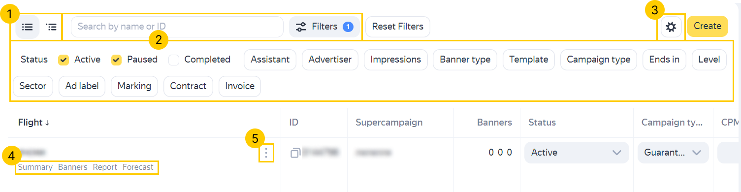
Task: Open the Banner type filter
Action: click(x=465, y=60)
